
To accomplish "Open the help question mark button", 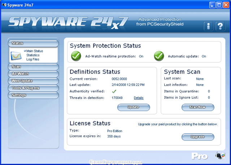I will (x=220, y=26).
